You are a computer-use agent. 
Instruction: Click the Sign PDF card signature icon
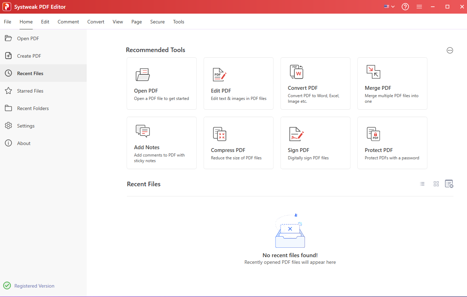click(296, 134)
